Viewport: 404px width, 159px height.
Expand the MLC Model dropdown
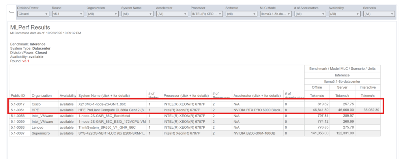[x=276, y=14]
